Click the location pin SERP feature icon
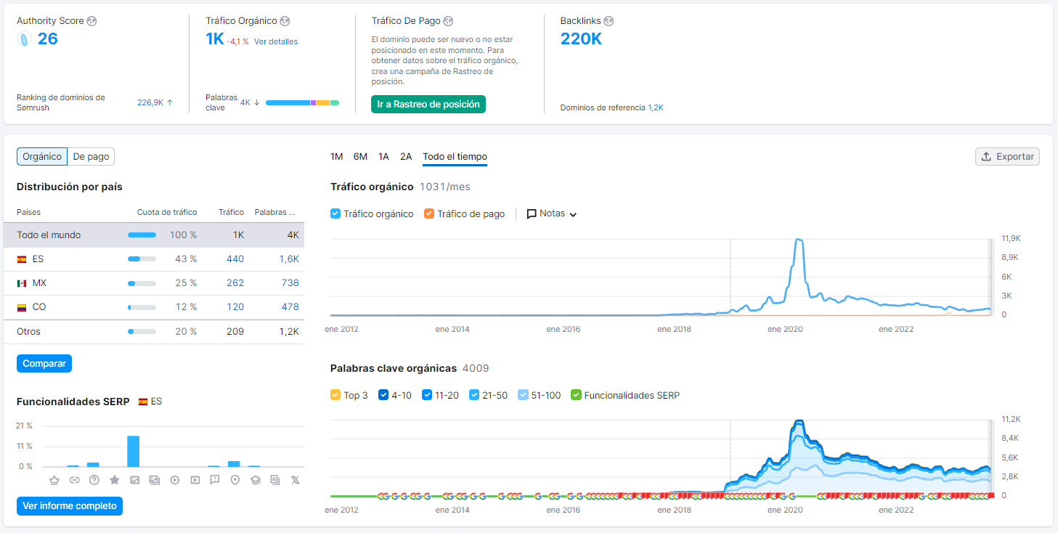 click(235, 480)
